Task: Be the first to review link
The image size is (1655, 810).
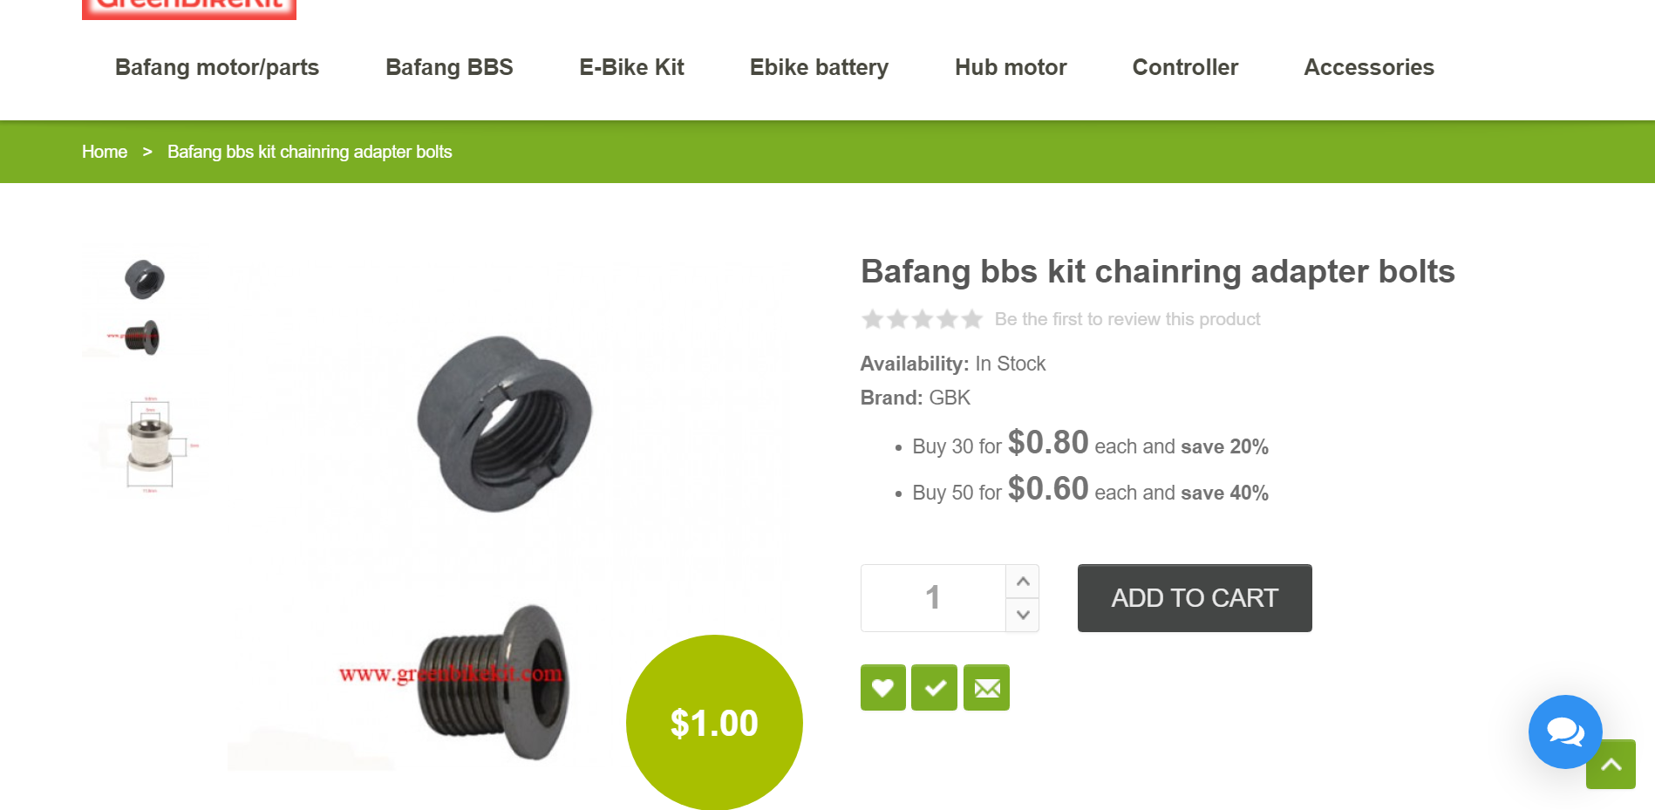Action: pyautogui.click(x=1127, y=319)
